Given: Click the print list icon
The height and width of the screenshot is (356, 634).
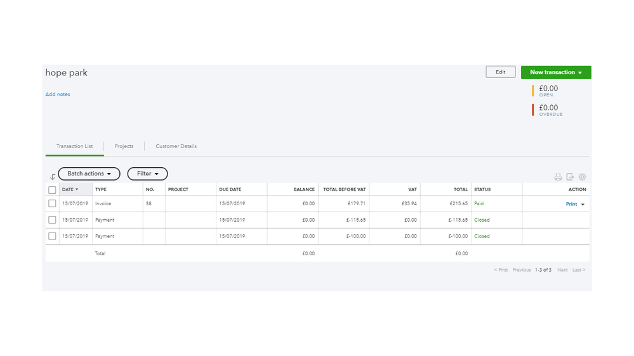Looking at the screenshot, I should (x=558, y=177).
